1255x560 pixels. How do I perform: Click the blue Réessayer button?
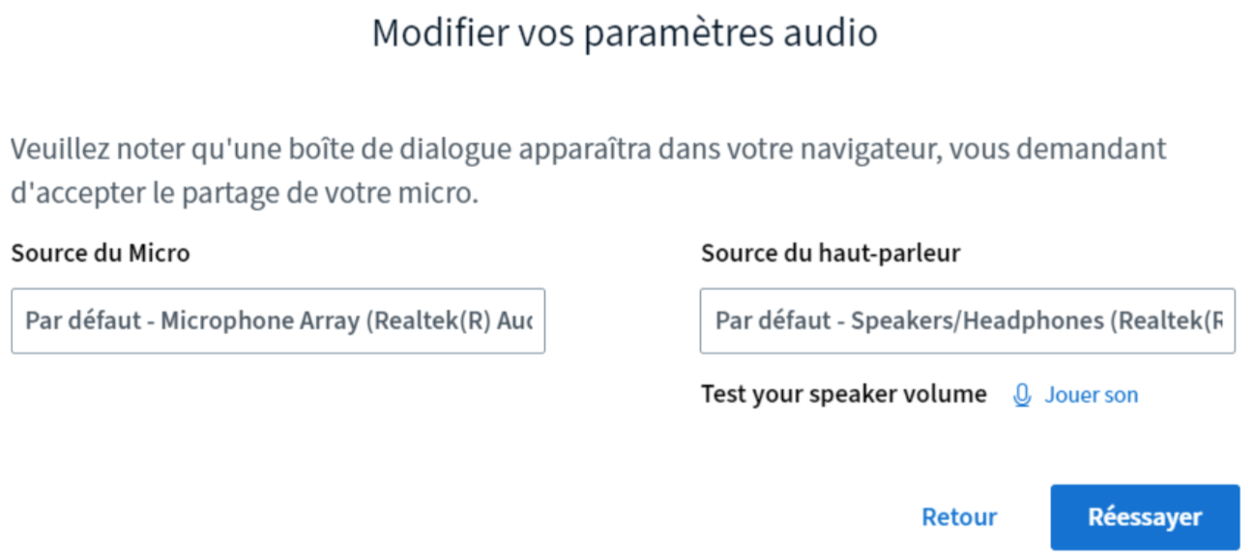1144,518
